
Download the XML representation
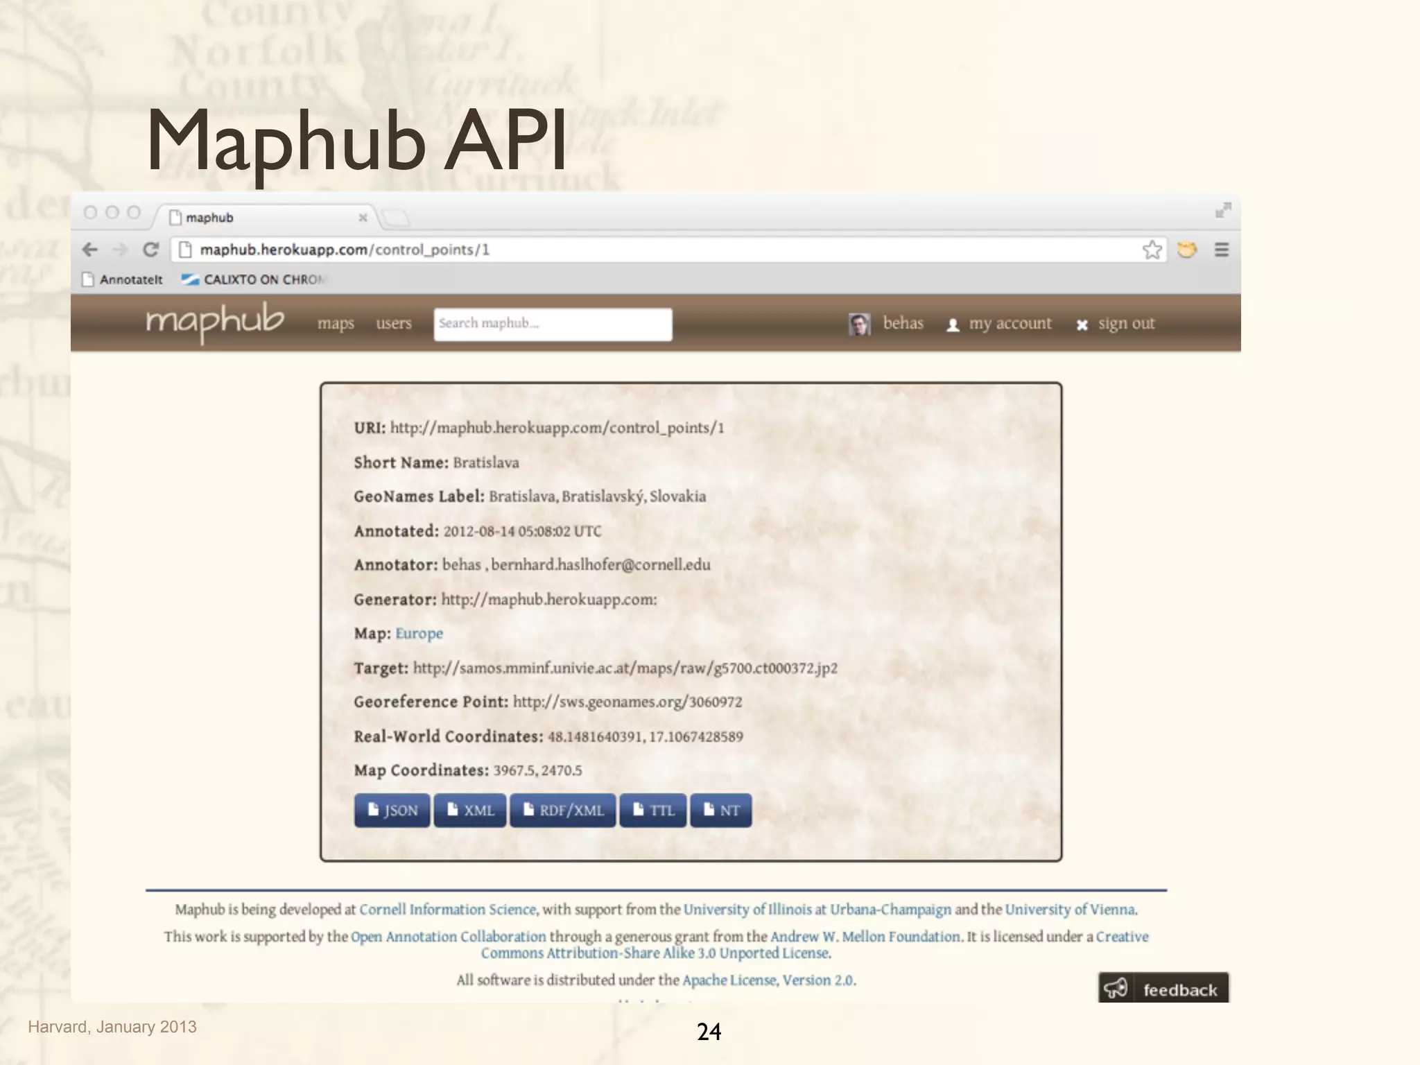pyautogui.click(x=471, y=811)
